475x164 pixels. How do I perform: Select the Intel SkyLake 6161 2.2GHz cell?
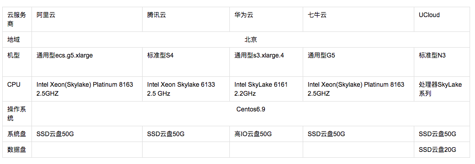266,89
